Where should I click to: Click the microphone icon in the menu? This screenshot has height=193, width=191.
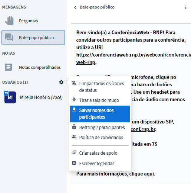tap(74, 100)
